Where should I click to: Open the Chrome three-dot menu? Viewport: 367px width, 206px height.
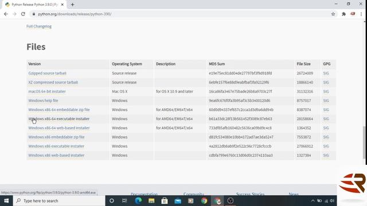[x=361, y=14]
